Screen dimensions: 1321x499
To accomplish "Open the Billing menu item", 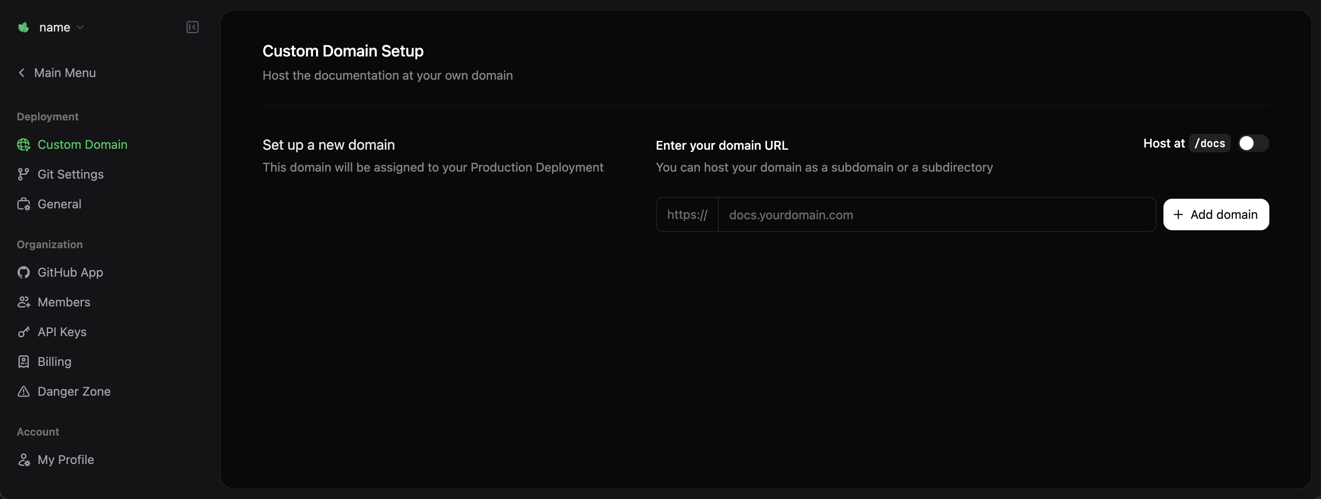I will (54, 362).
